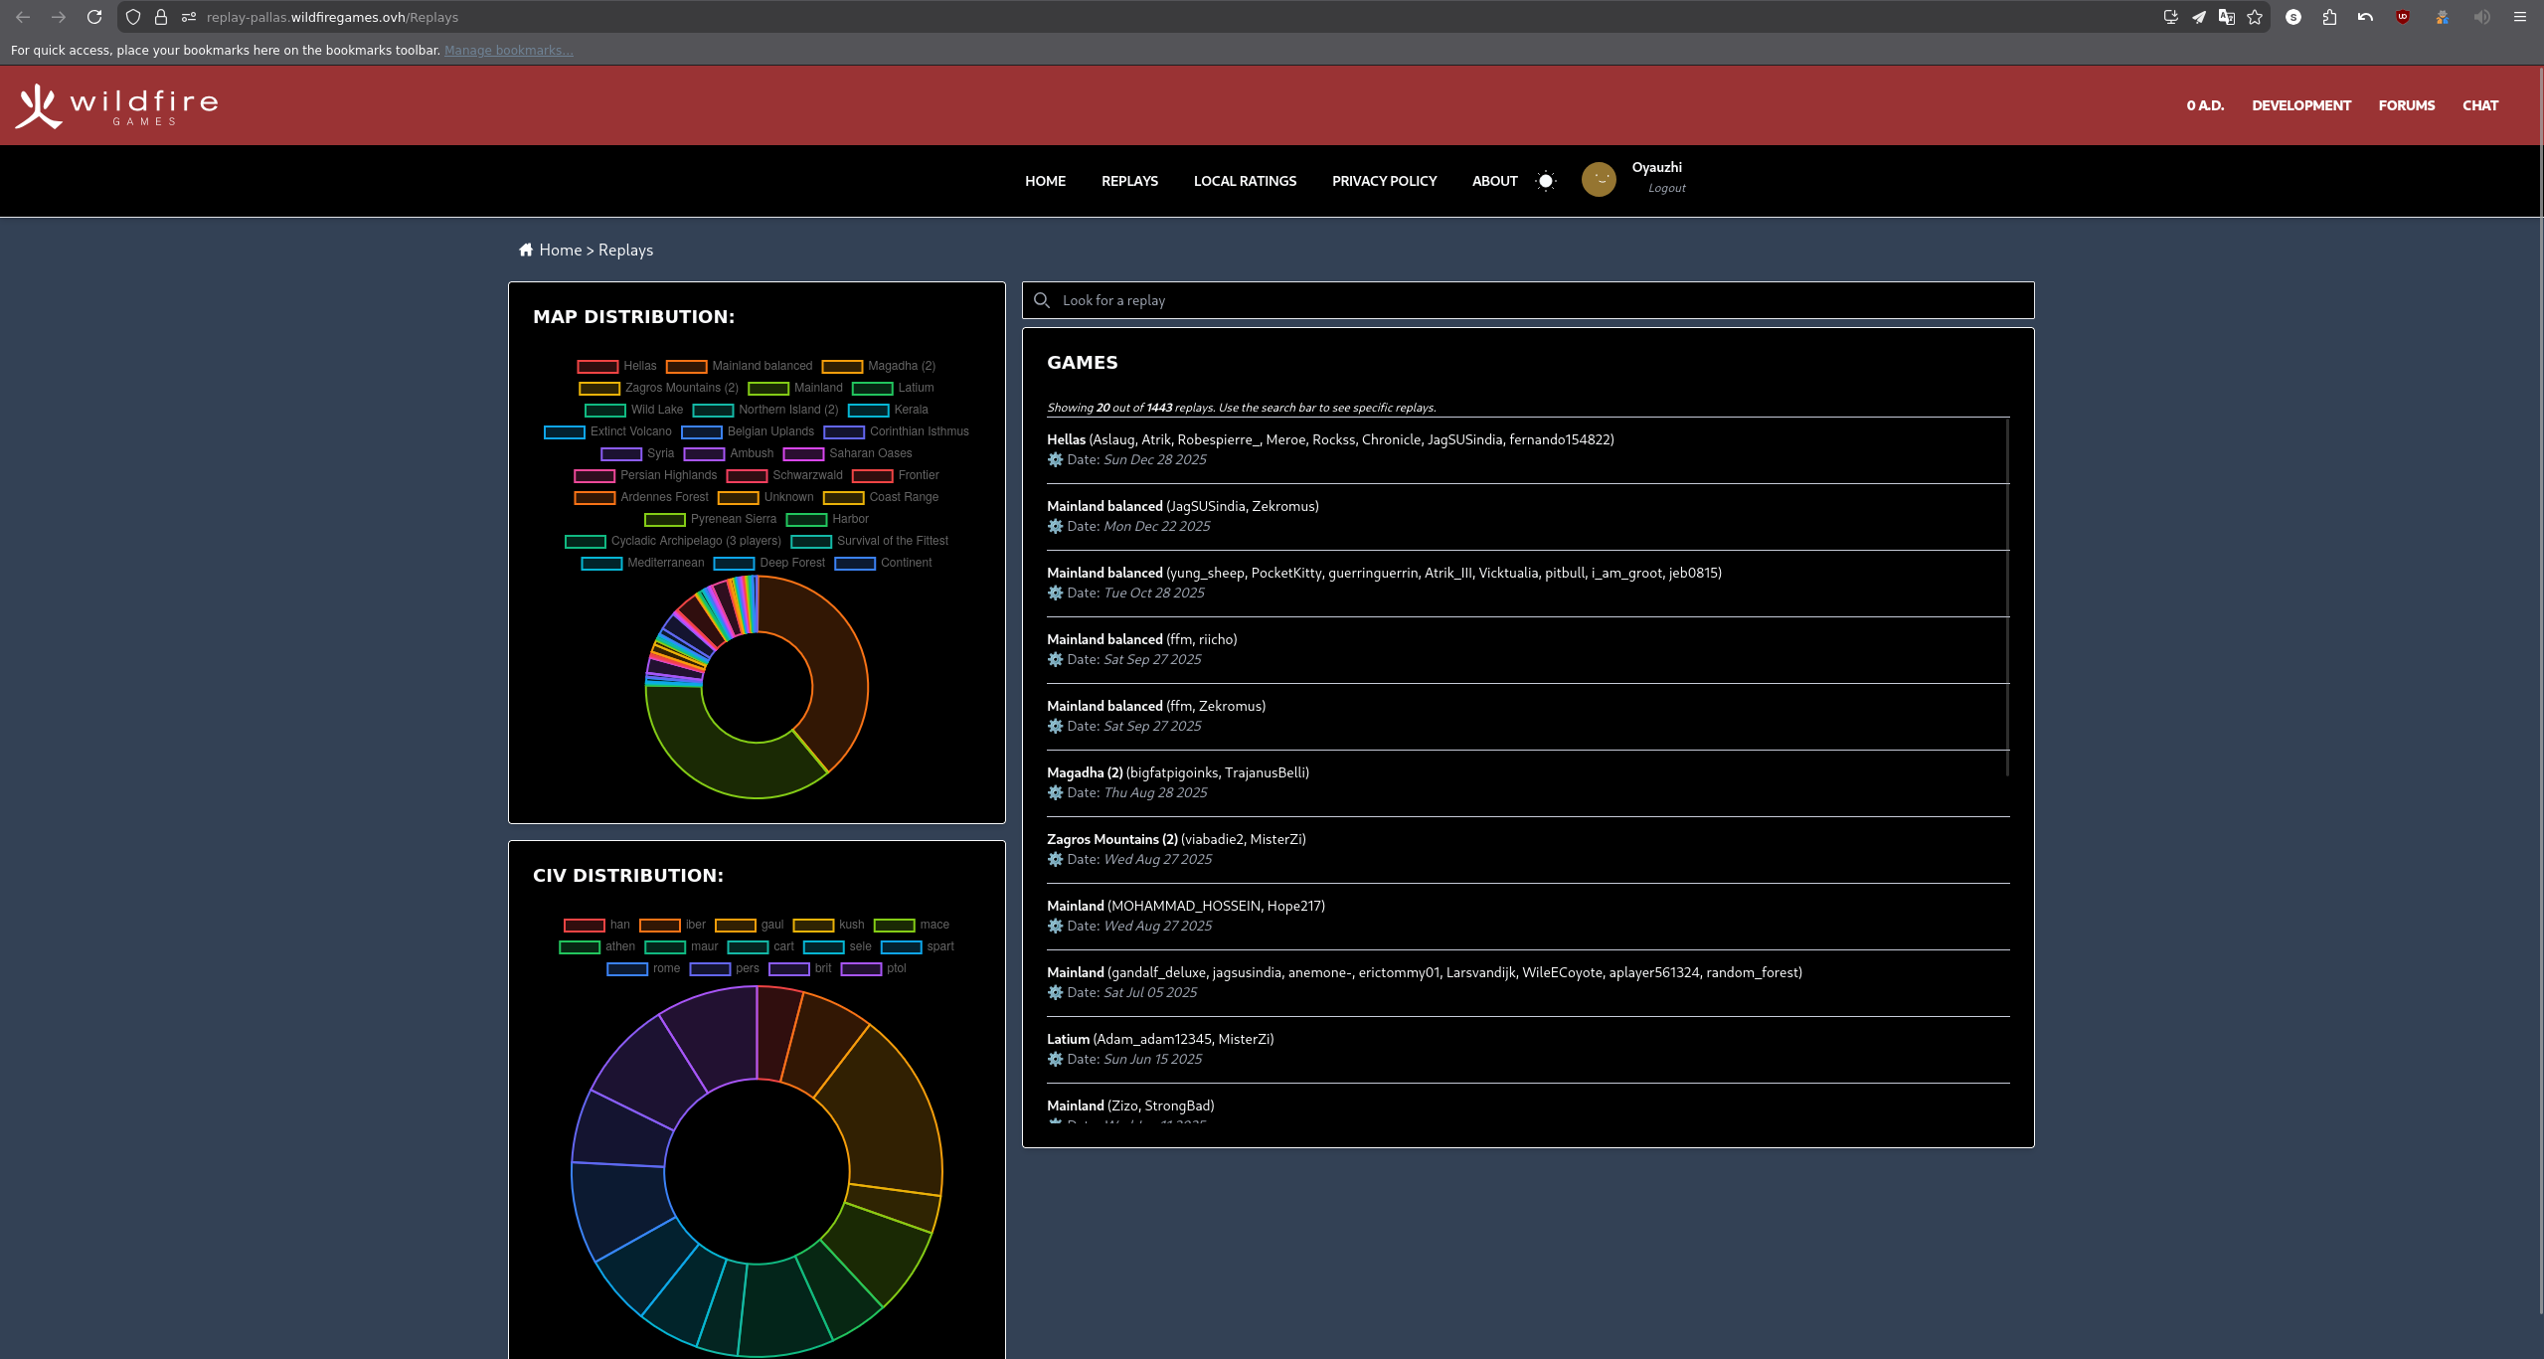Go to the REPLAYS nav item
The width and height of the screenshot is (2544, 1359).
coord(1129,181)
